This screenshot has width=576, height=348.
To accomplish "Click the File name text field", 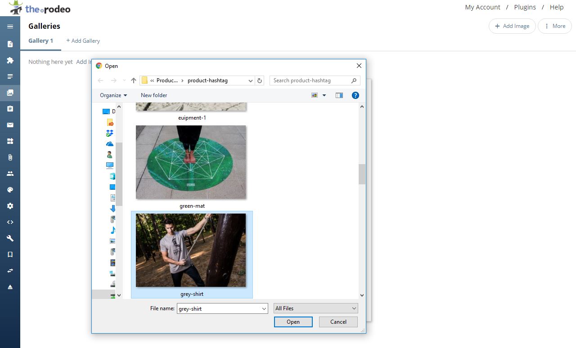I will point(219,308).
